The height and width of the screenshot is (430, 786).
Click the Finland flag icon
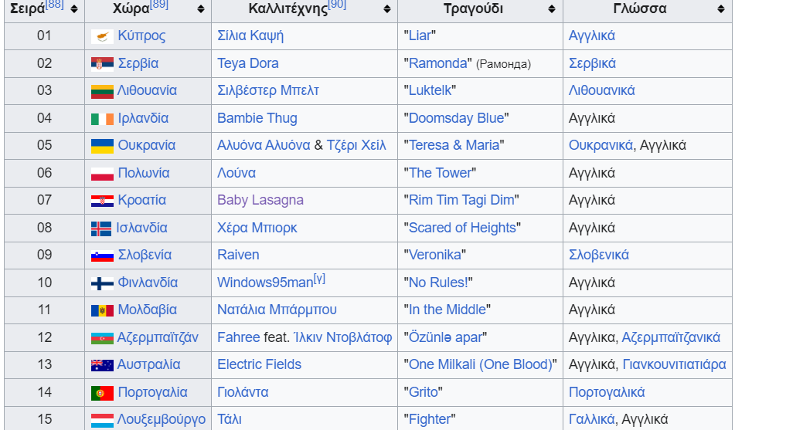pos(102,283)
